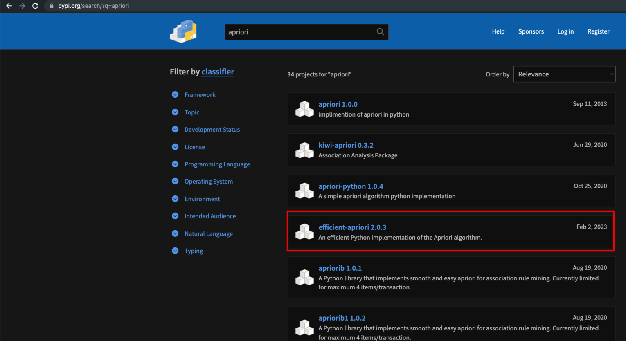
Task: Click the Programming Language filter label
Action: click(217, 164)
